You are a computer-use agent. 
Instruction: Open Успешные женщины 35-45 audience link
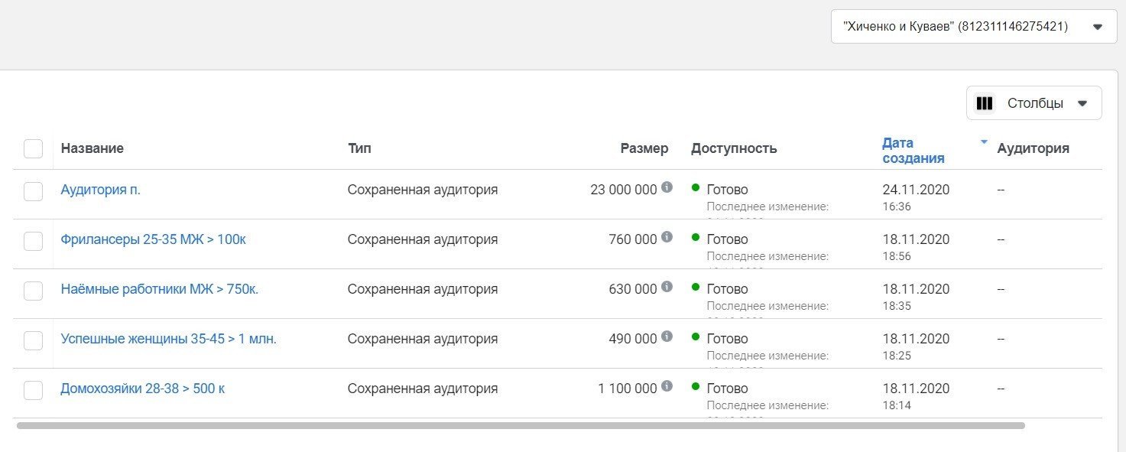[169, 339]
